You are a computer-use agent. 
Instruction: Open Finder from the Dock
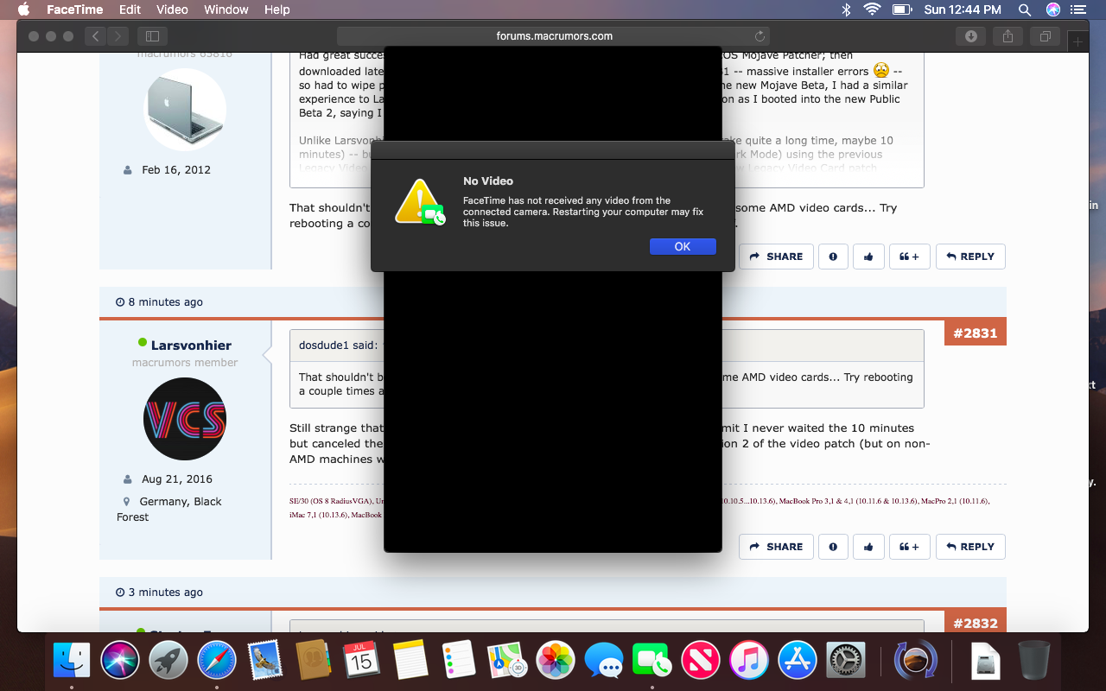72,662
